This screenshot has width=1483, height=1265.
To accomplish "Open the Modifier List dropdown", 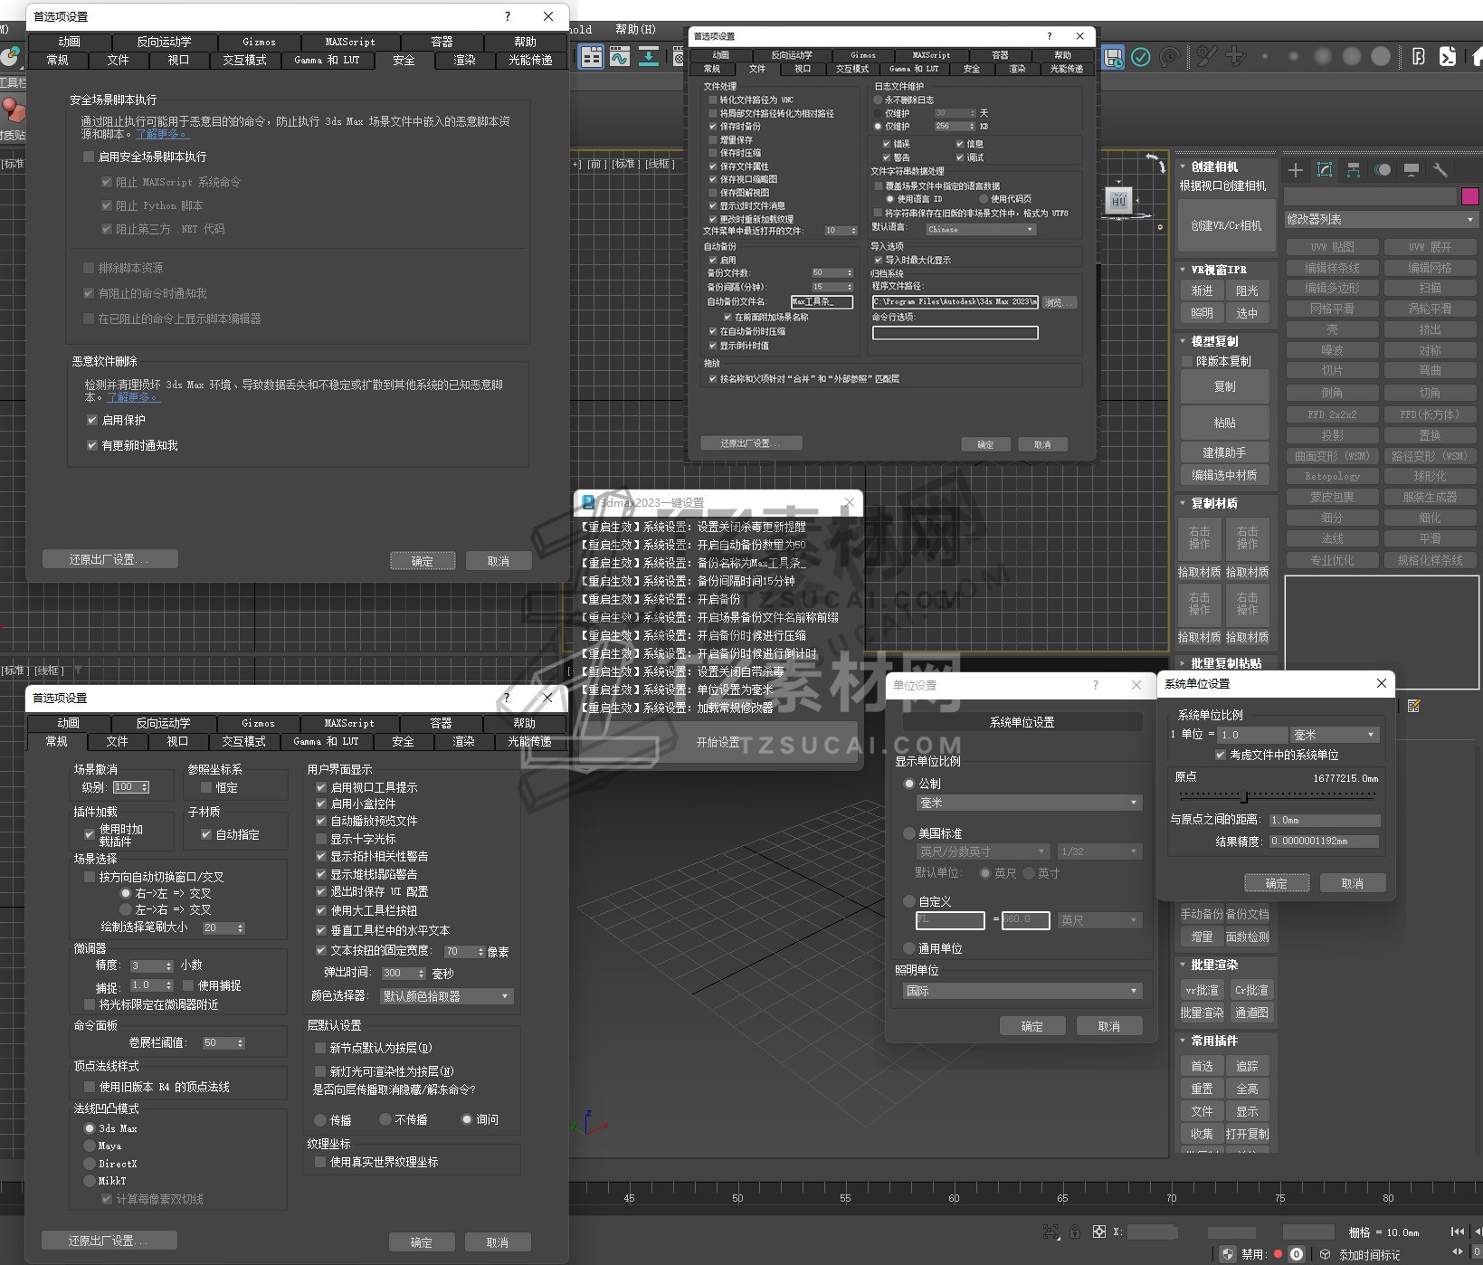I will tap(1380, 220).
